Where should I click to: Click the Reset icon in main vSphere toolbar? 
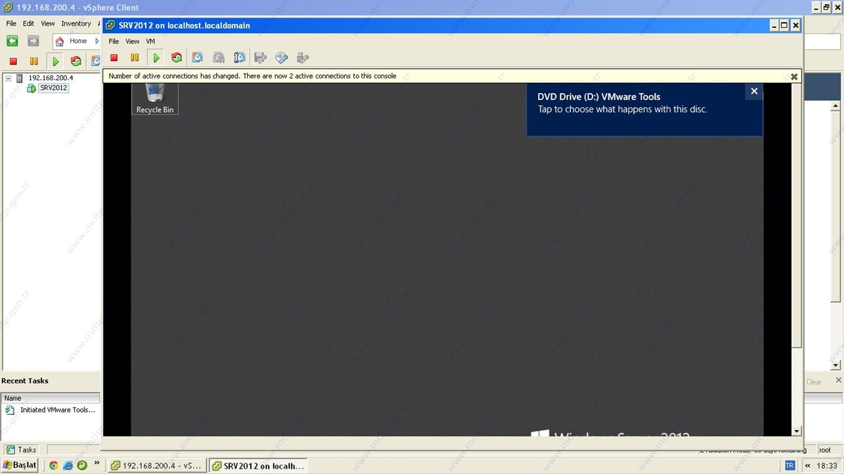click(76, 61)
